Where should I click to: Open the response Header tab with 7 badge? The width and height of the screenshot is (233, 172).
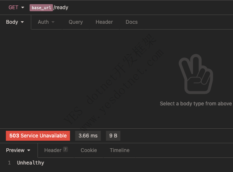56,150
